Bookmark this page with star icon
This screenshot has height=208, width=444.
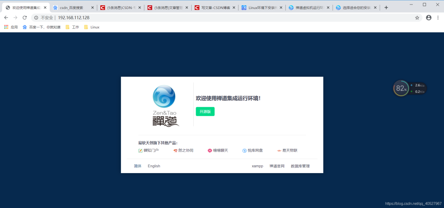pyautogui.click(x=417, y=18)
